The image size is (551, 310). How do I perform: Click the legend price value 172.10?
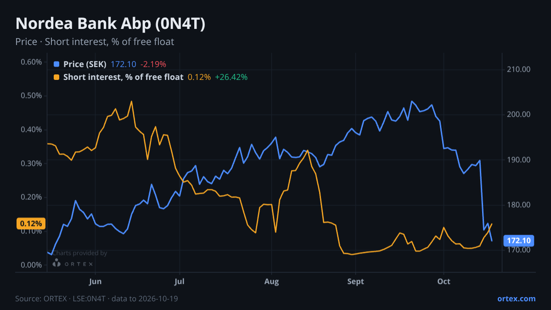(x=124, y=64)
